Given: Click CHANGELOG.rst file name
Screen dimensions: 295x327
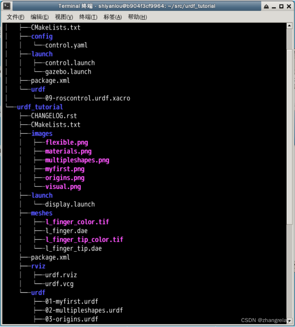Looking at the screenshot, I should pos(54,116).
